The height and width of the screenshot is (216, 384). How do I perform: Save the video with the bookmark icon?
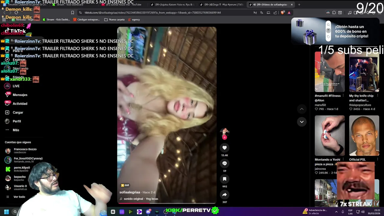pos(224,179)
